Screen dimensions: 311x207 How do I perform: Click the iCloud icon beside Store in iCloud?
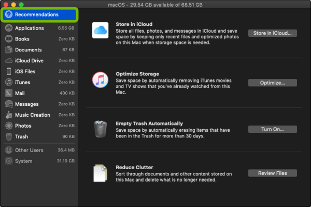coord(100,30)
